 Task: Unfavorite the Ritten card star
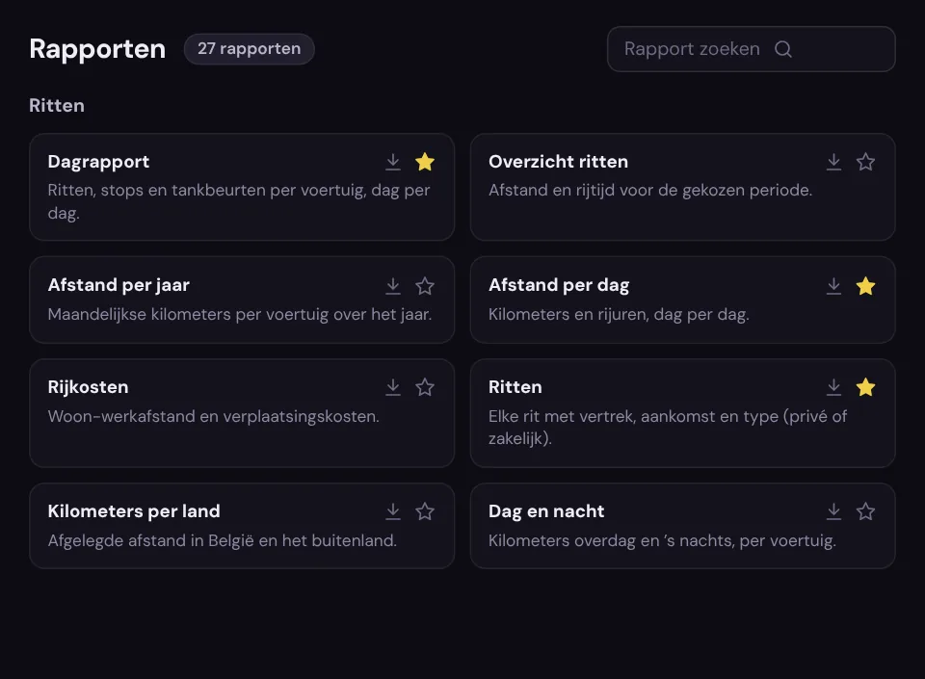[865, 387]
